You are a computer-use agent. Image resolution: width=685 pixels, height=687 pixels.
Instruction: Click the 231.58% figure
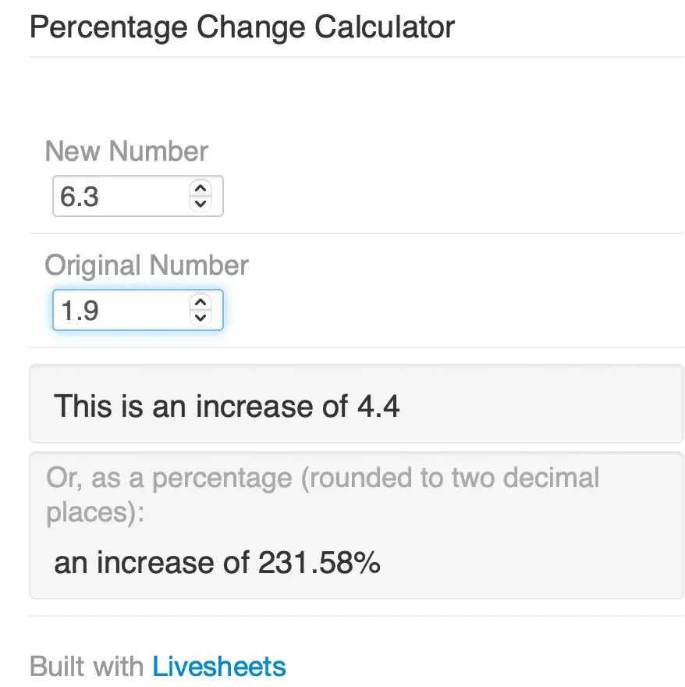coord(318,563)
